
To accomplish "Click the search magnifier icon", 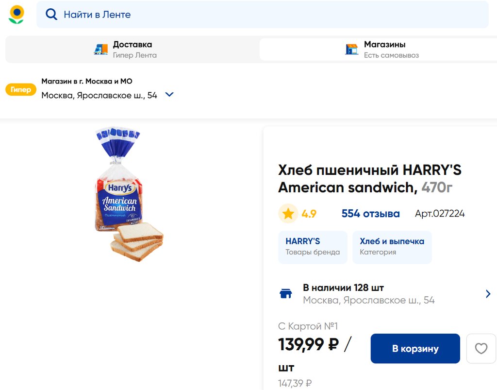I will coord(51,15).
